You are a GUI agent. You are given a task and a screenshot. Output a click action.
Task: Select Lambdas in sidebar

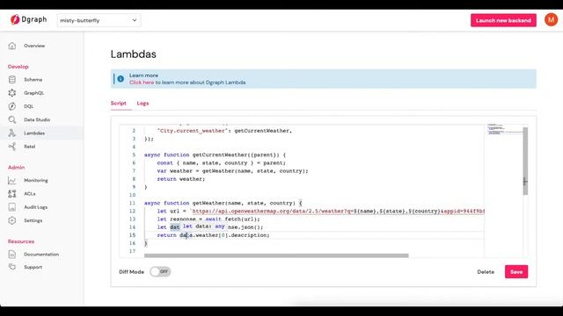[x=34, y=133]
